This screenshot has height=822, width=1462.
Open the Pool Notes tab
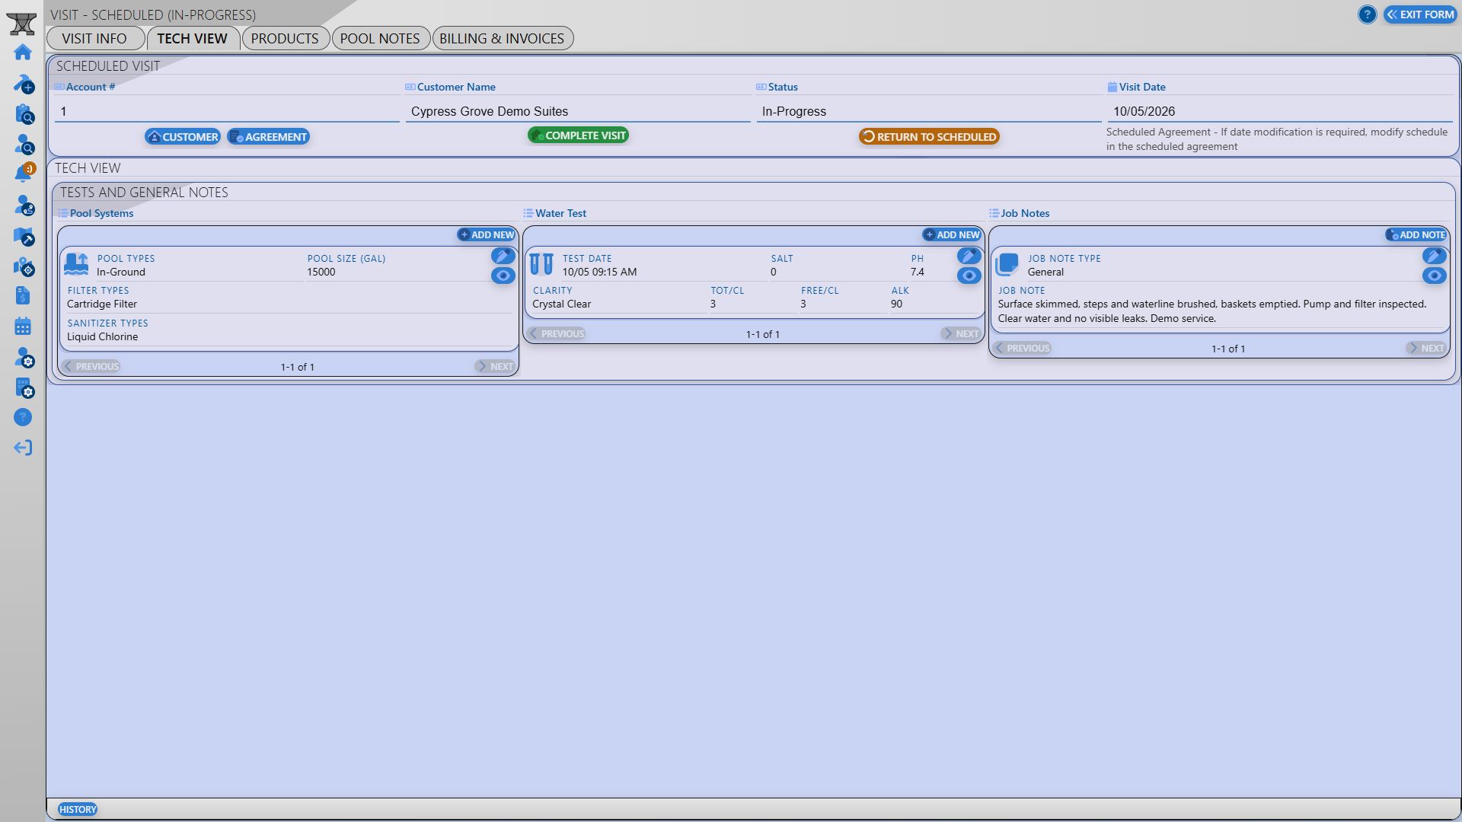pos(380,38)
